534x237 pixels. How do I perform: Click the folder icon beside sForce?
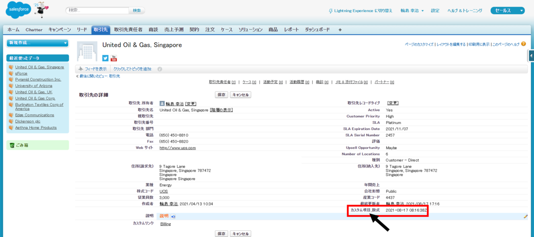[x=11, y=73]
